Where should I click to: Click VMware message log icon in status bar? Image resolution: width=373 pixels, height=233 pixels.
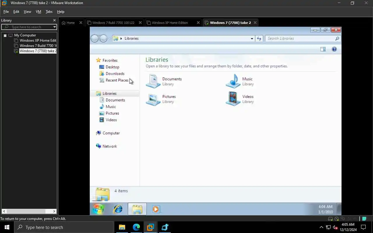pyautogui.click(x=364, y=219)
